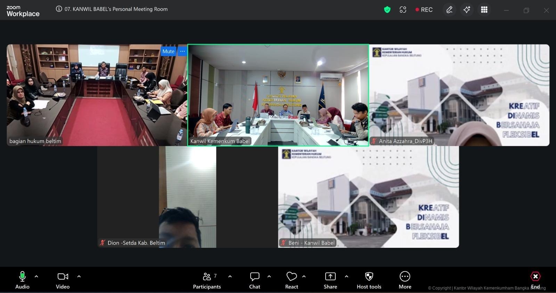556x293 pixels.
Task: Change layout via the grid view icon
Action: (484, 10)
